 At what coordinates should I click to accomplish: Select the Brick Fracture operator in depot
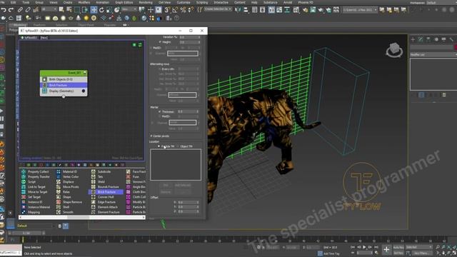coord(106,192)
